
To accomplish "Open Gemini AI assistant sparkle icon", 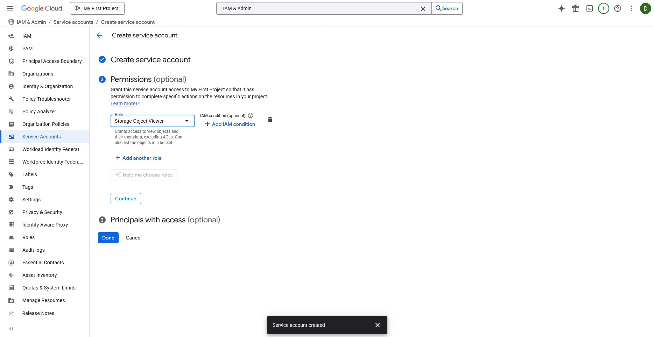I will click(562, 8).
